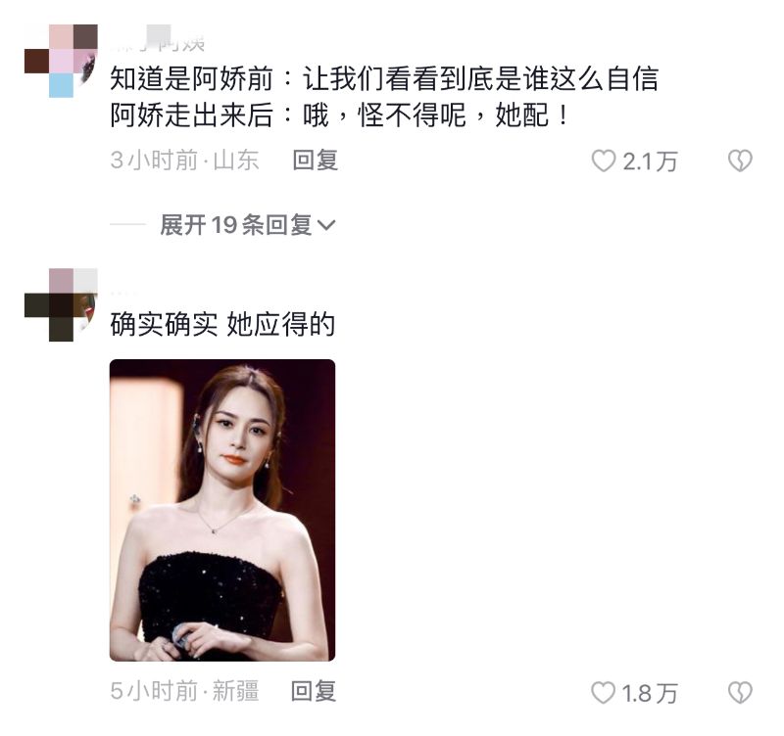This screenshot has width=784, height=736.
Task: Open the first commenter's username
Action: pyautogui.click(x=158, y=41)
